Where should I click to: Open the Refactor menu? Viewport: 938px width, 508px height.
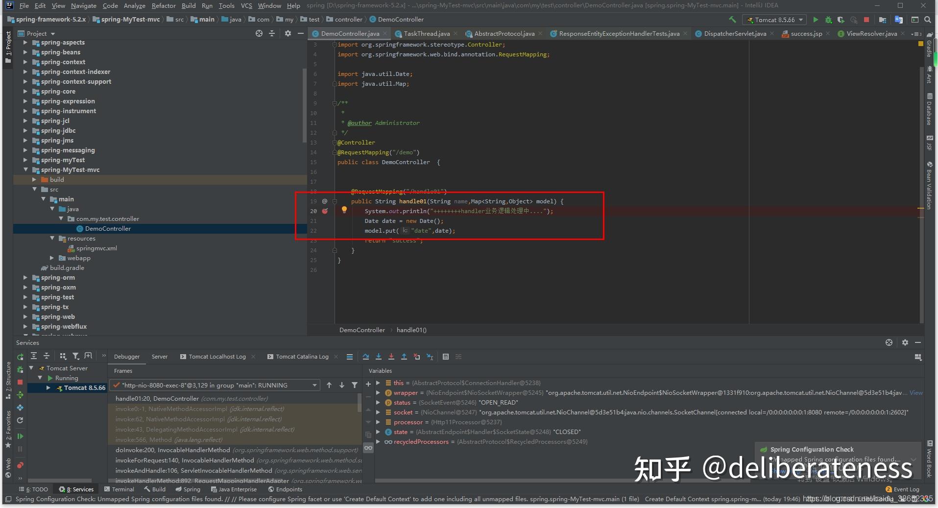[164, 5]
